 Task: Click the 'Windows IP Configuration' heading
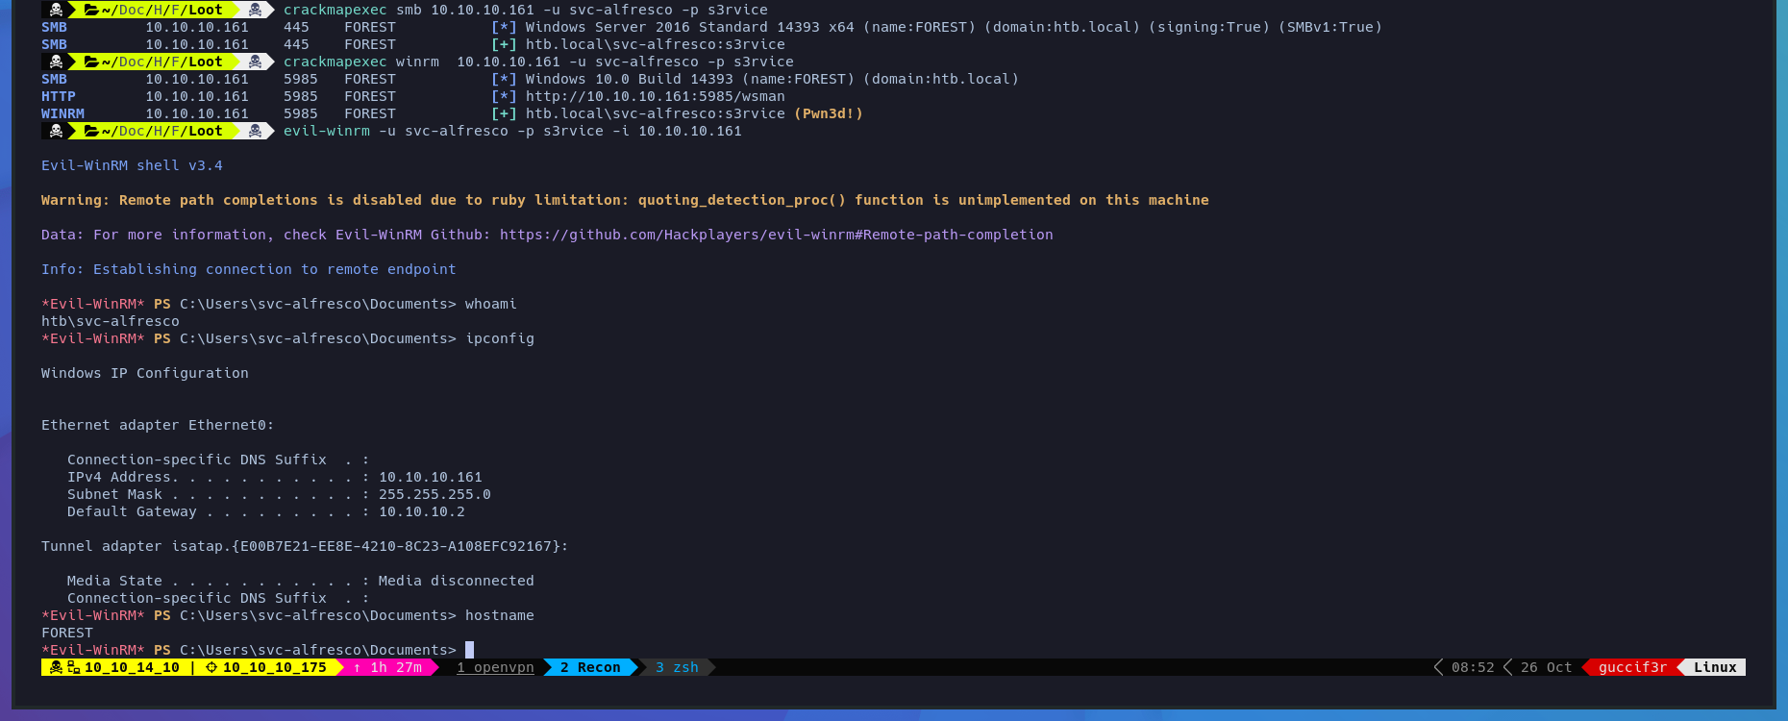pos(144,373)
